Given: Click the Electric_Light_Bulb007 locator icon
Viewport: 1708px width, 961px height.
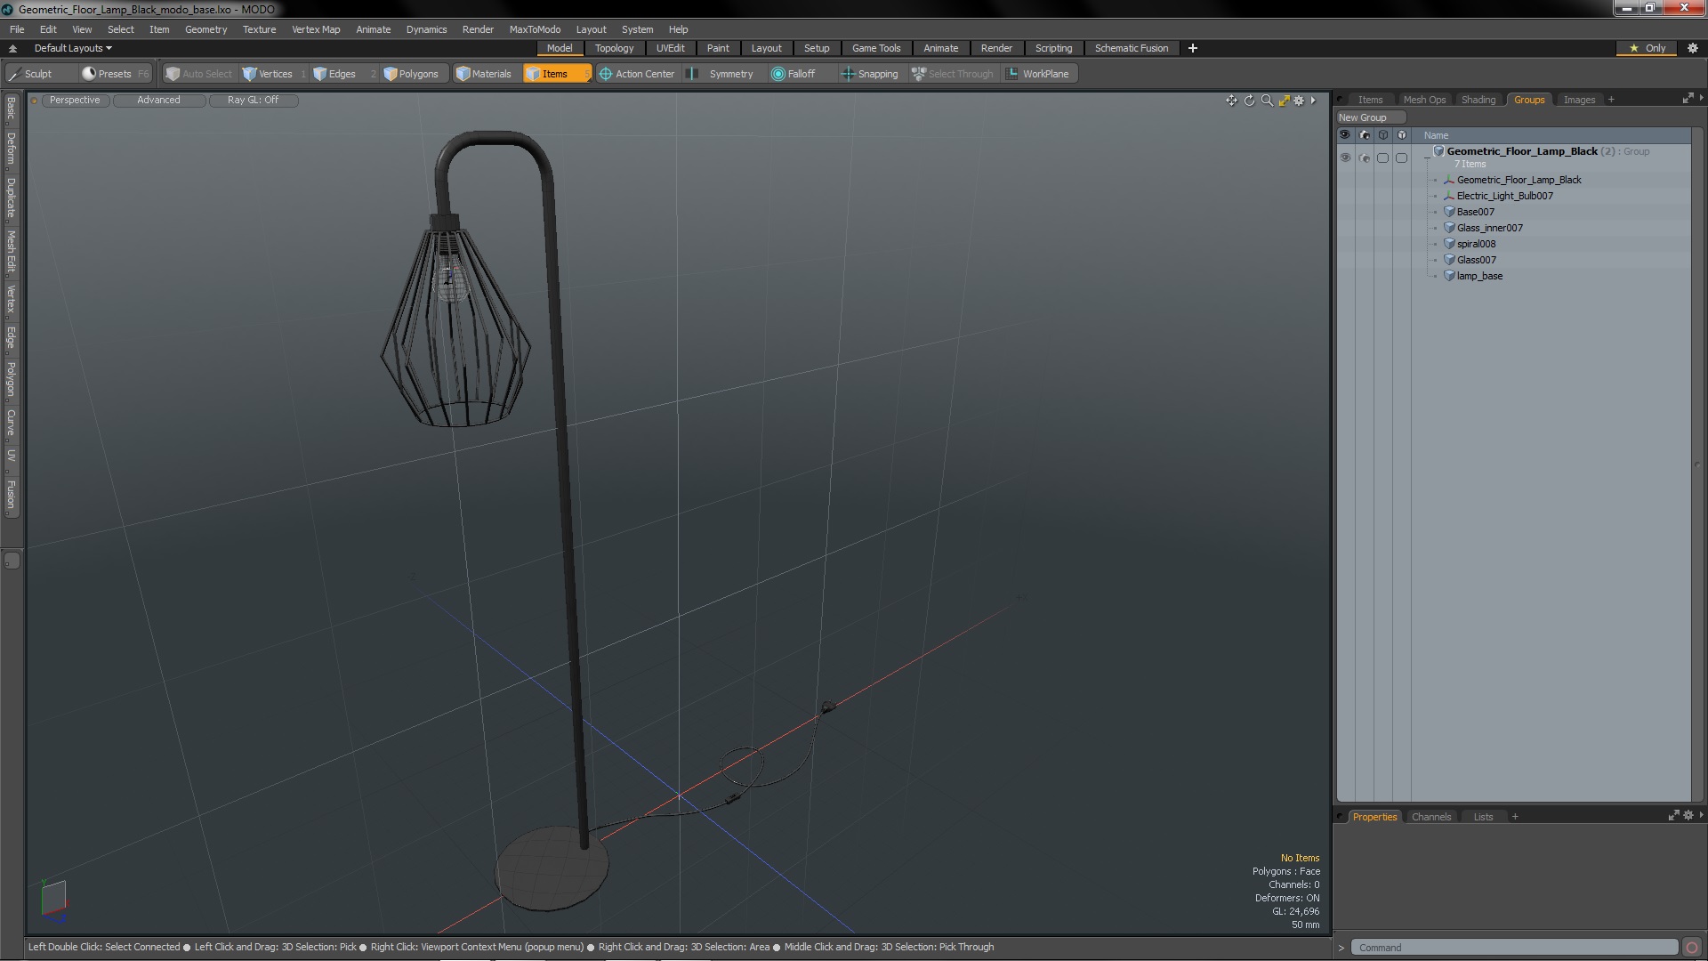Looking at the screenshot, I should tap(1448, 196).
